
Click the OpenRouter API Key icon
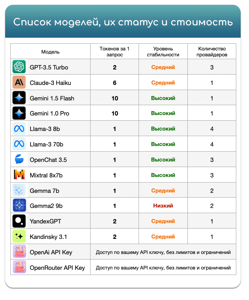19,267
